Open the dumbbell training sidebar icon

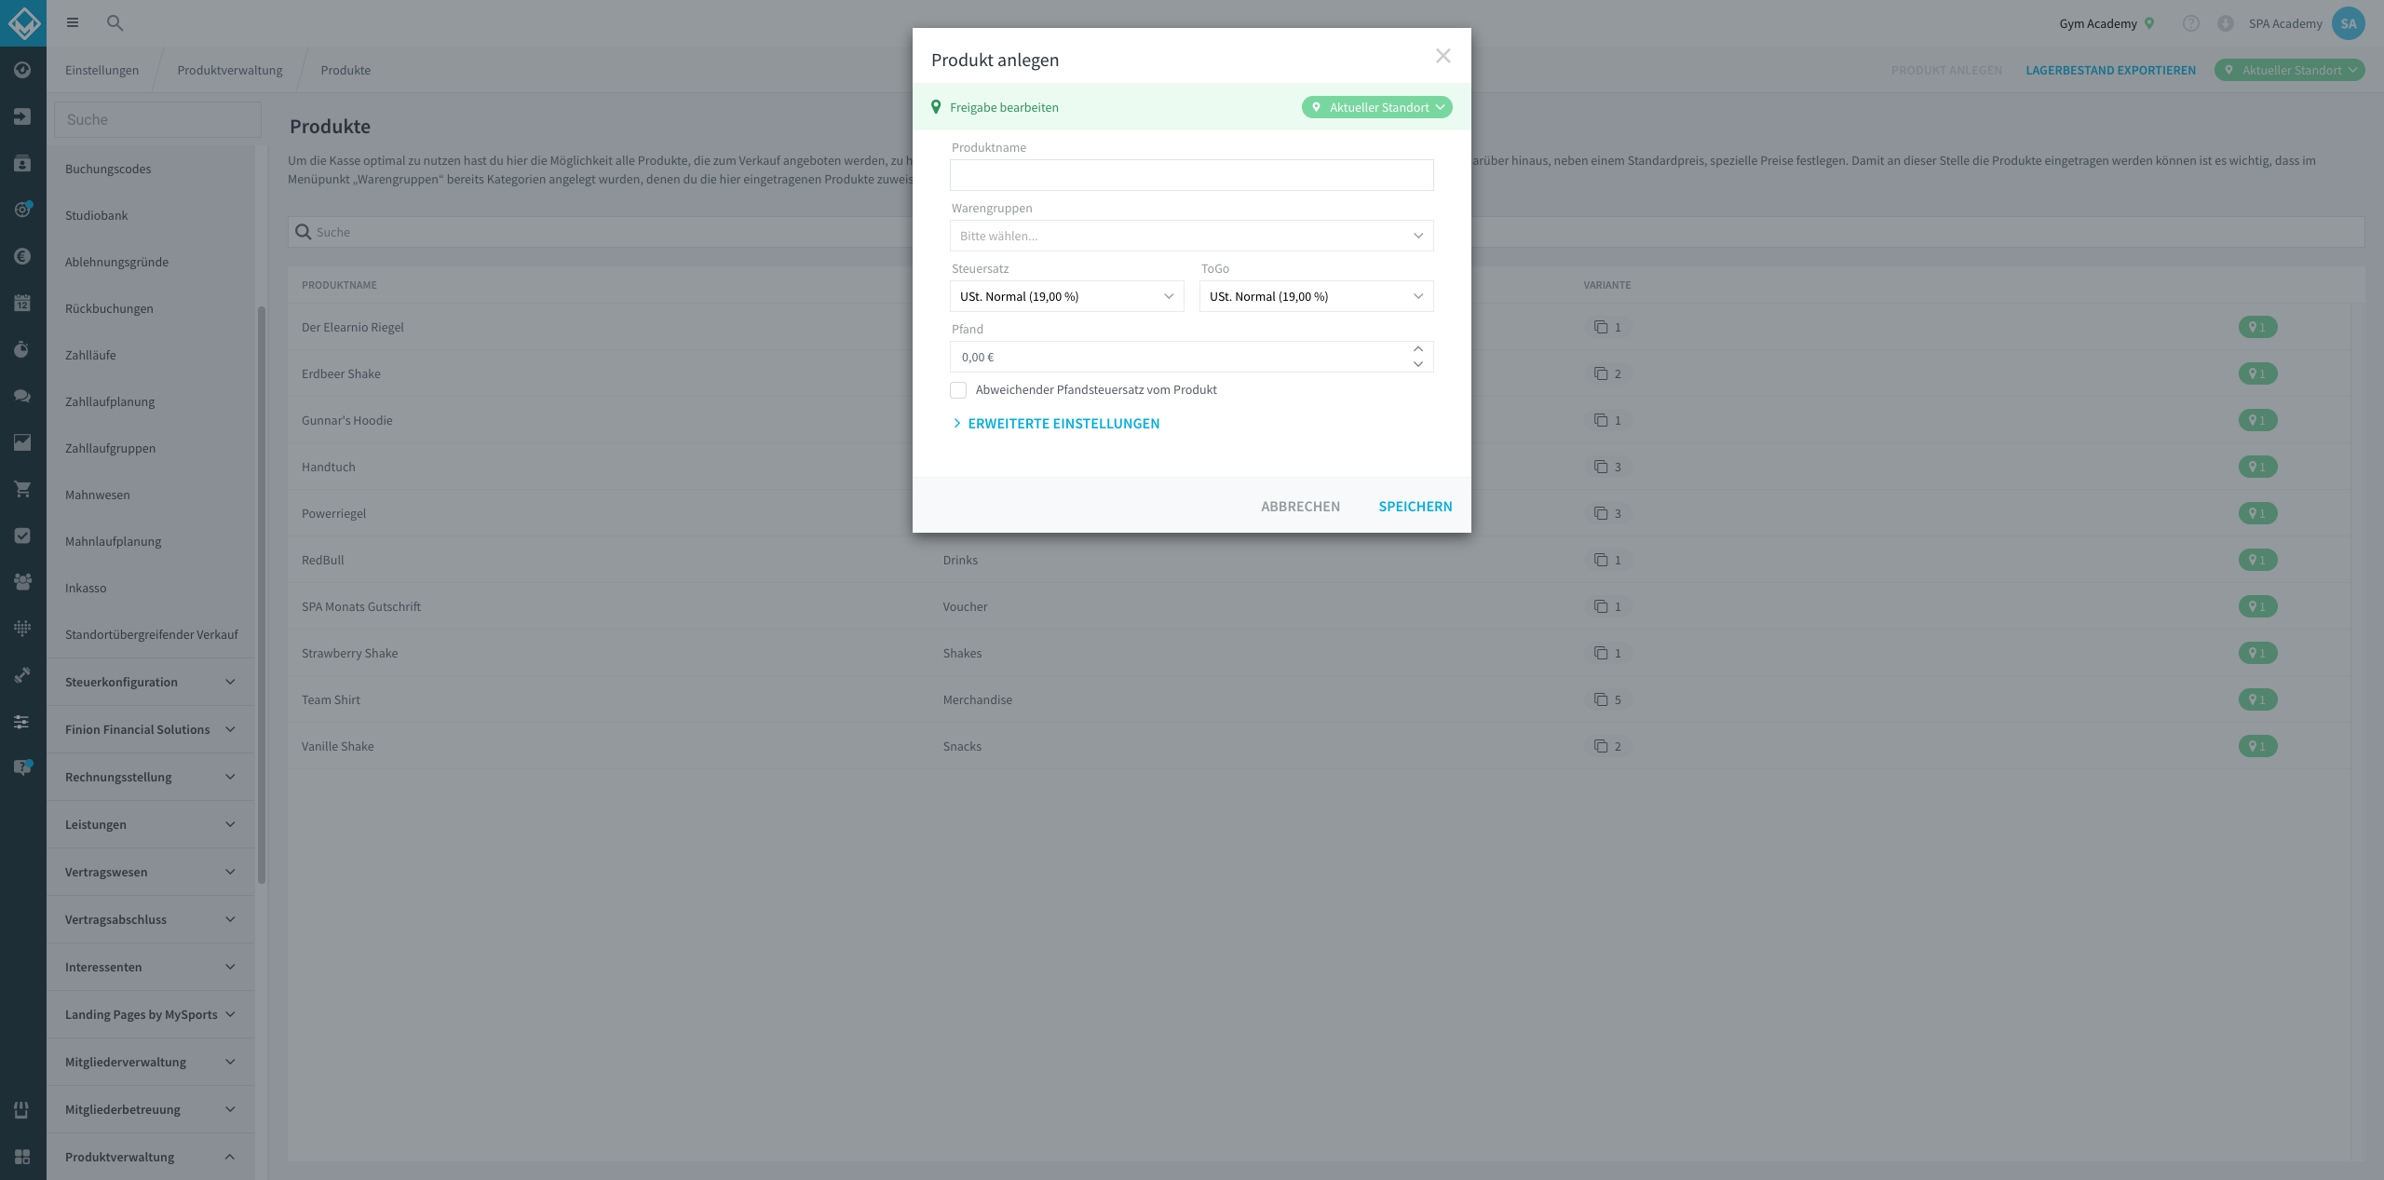(x=22, y=675)
